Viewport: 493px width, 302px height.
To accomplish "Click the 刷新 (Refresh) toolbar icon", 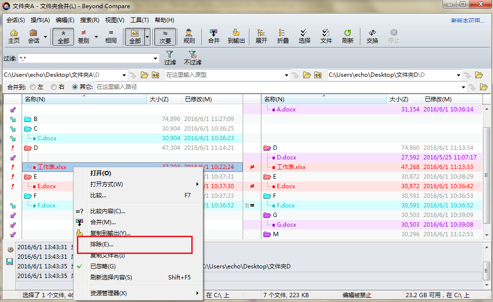I will 347,36.
